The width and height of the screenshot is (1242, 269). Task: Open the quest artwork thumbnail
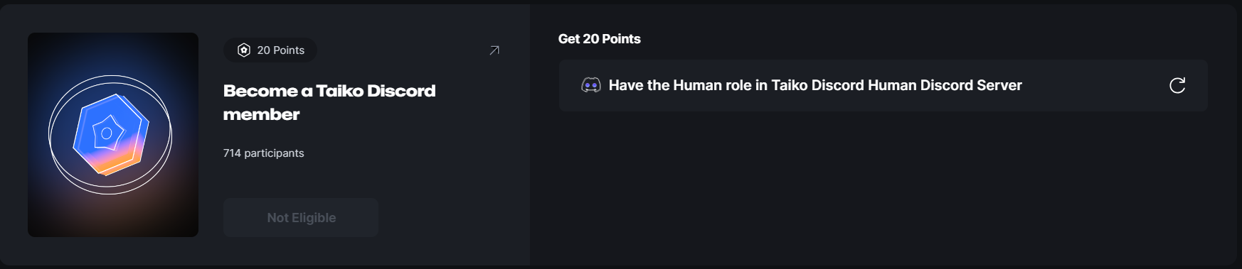click(113, 135)
